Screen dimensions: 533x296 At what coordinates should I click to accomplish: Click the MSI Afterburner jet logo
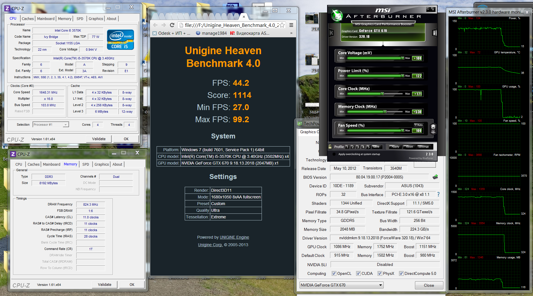click(x=337, y=16)
